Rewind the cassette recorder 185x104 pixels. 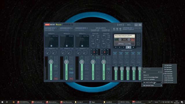[x=116, y=47]
